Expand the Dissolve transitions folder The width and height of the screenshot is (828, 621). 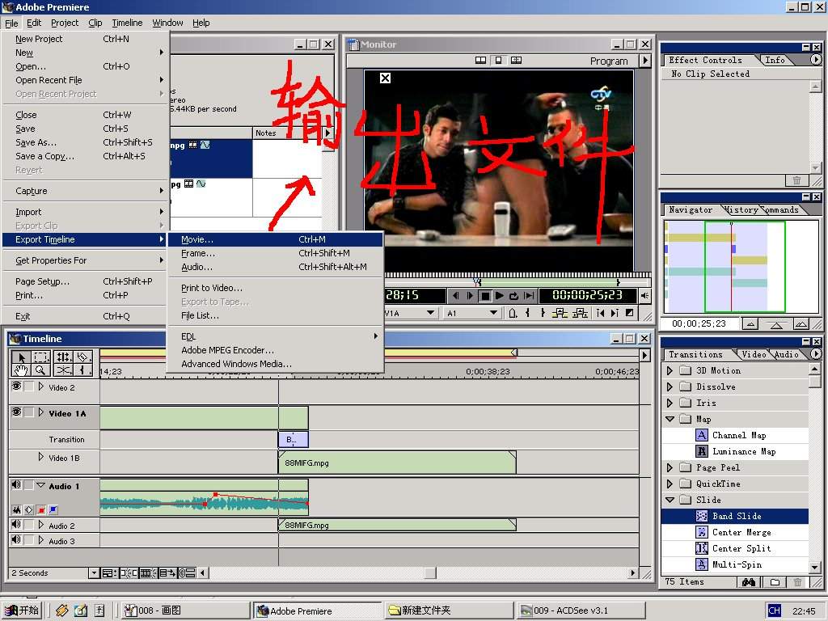click(x=670, y=387)
